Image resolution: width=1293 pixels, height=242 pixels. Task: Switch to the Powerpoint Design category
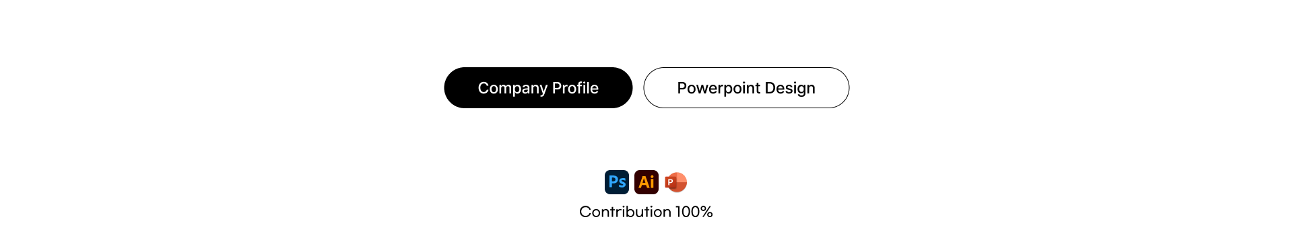tap(746, 87)
